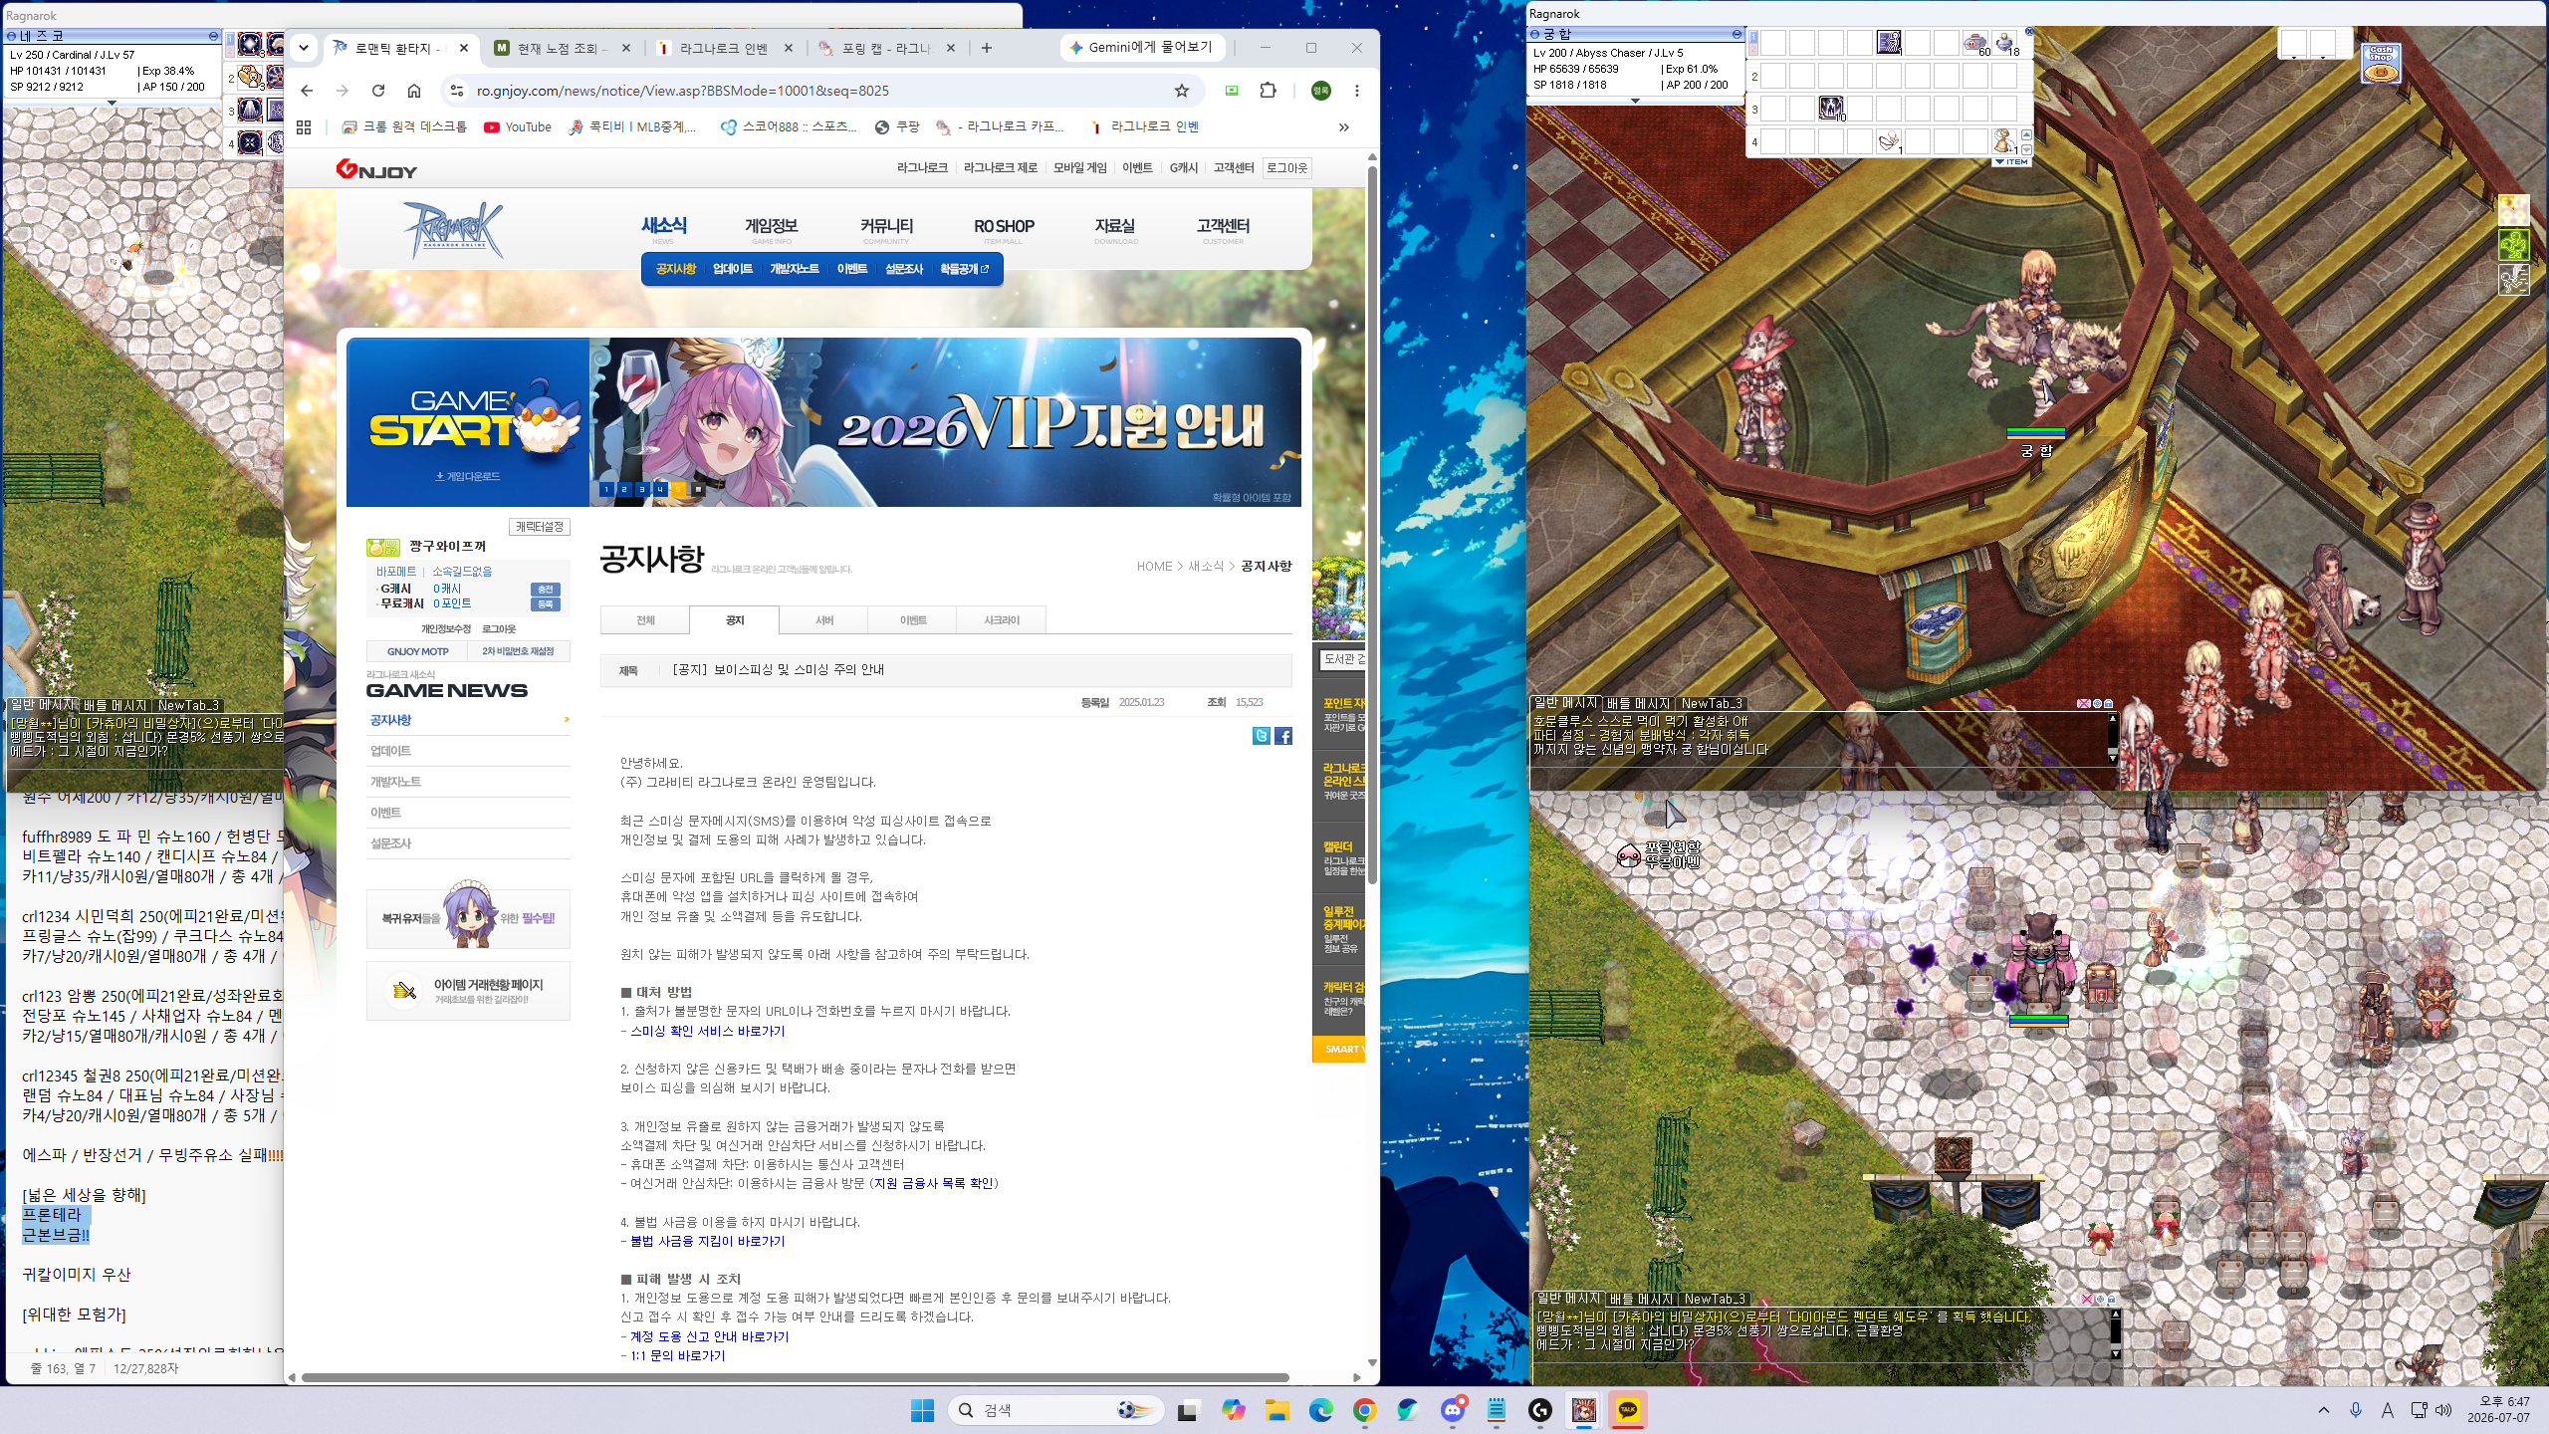Select banner slide indicator 5
Image resolution: width=2549 pixels, height=1434 pixels.
tap(679, 489)
